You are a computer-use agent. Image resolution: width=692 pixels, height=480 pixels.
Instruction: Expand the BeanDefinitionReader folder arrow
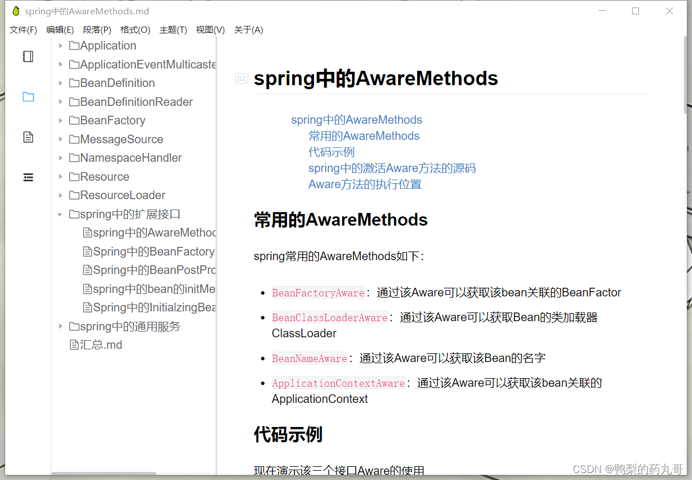[x=60, y=102]
